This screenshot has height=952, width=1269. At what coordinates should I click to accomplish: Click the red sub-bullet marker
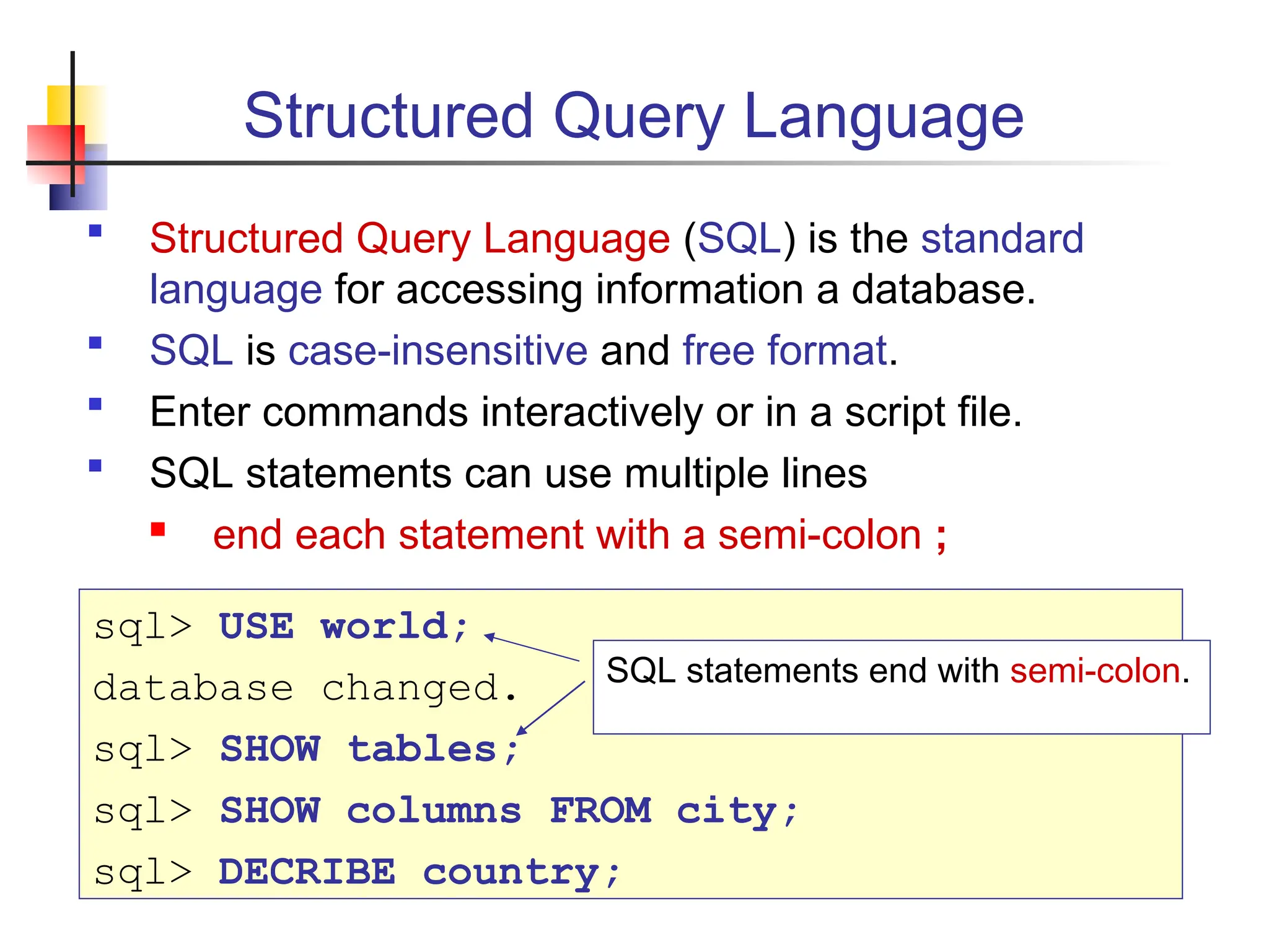coord(158,529)
